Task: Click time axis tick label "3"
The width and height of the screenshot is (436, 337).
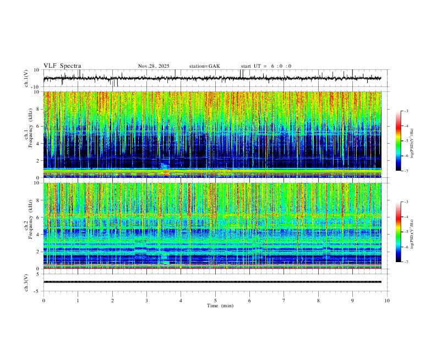Action: click(x=146, y=301)
